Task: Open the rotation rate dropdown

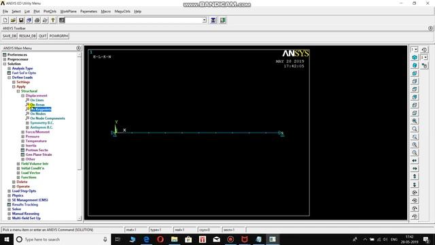Action: click(x=424, y=57)
